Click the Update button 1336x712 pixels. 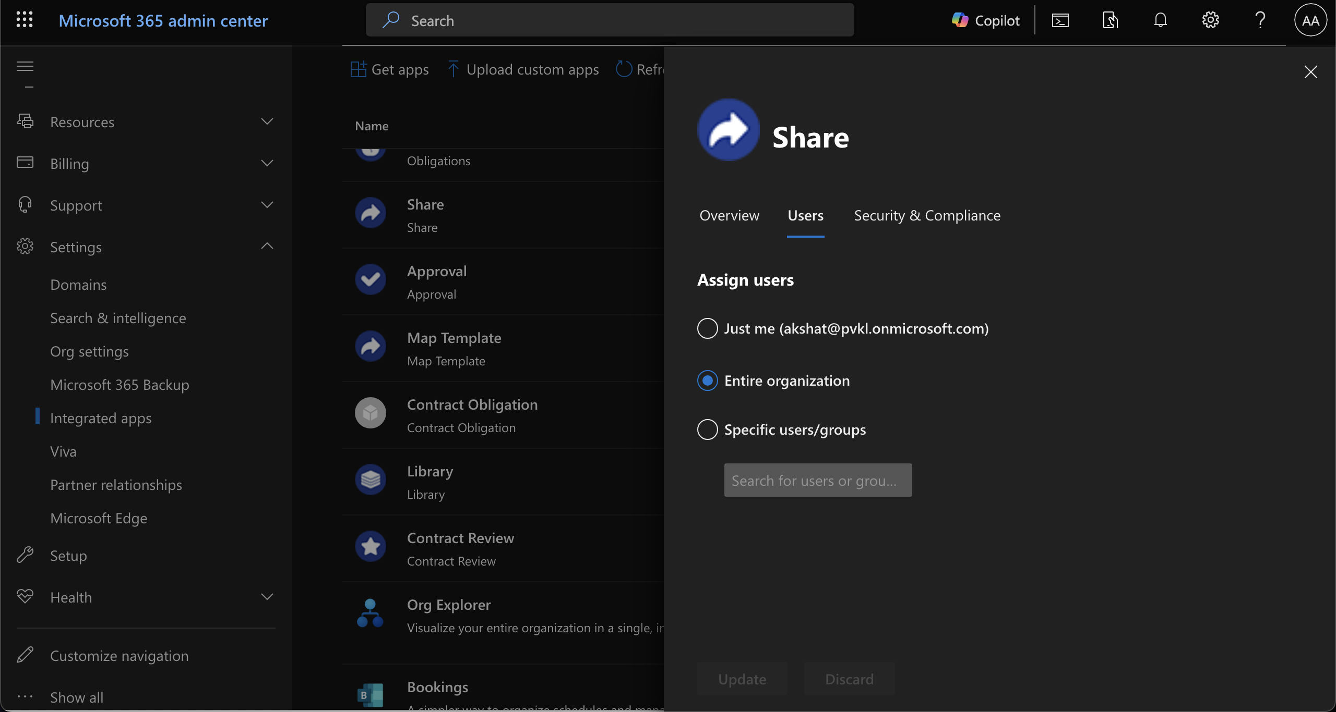click(x=742, y=679)
